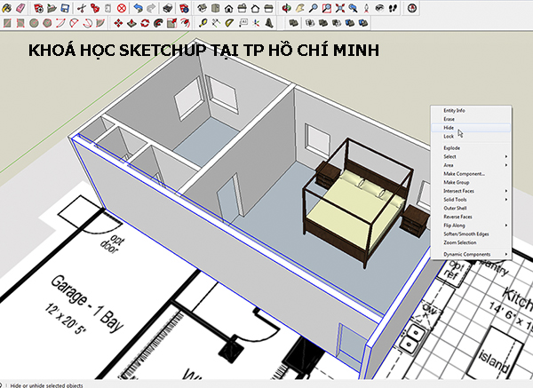The image size is (533, 388).
Task: Choose Erase in context menu
Action: (x=471, y=119)
